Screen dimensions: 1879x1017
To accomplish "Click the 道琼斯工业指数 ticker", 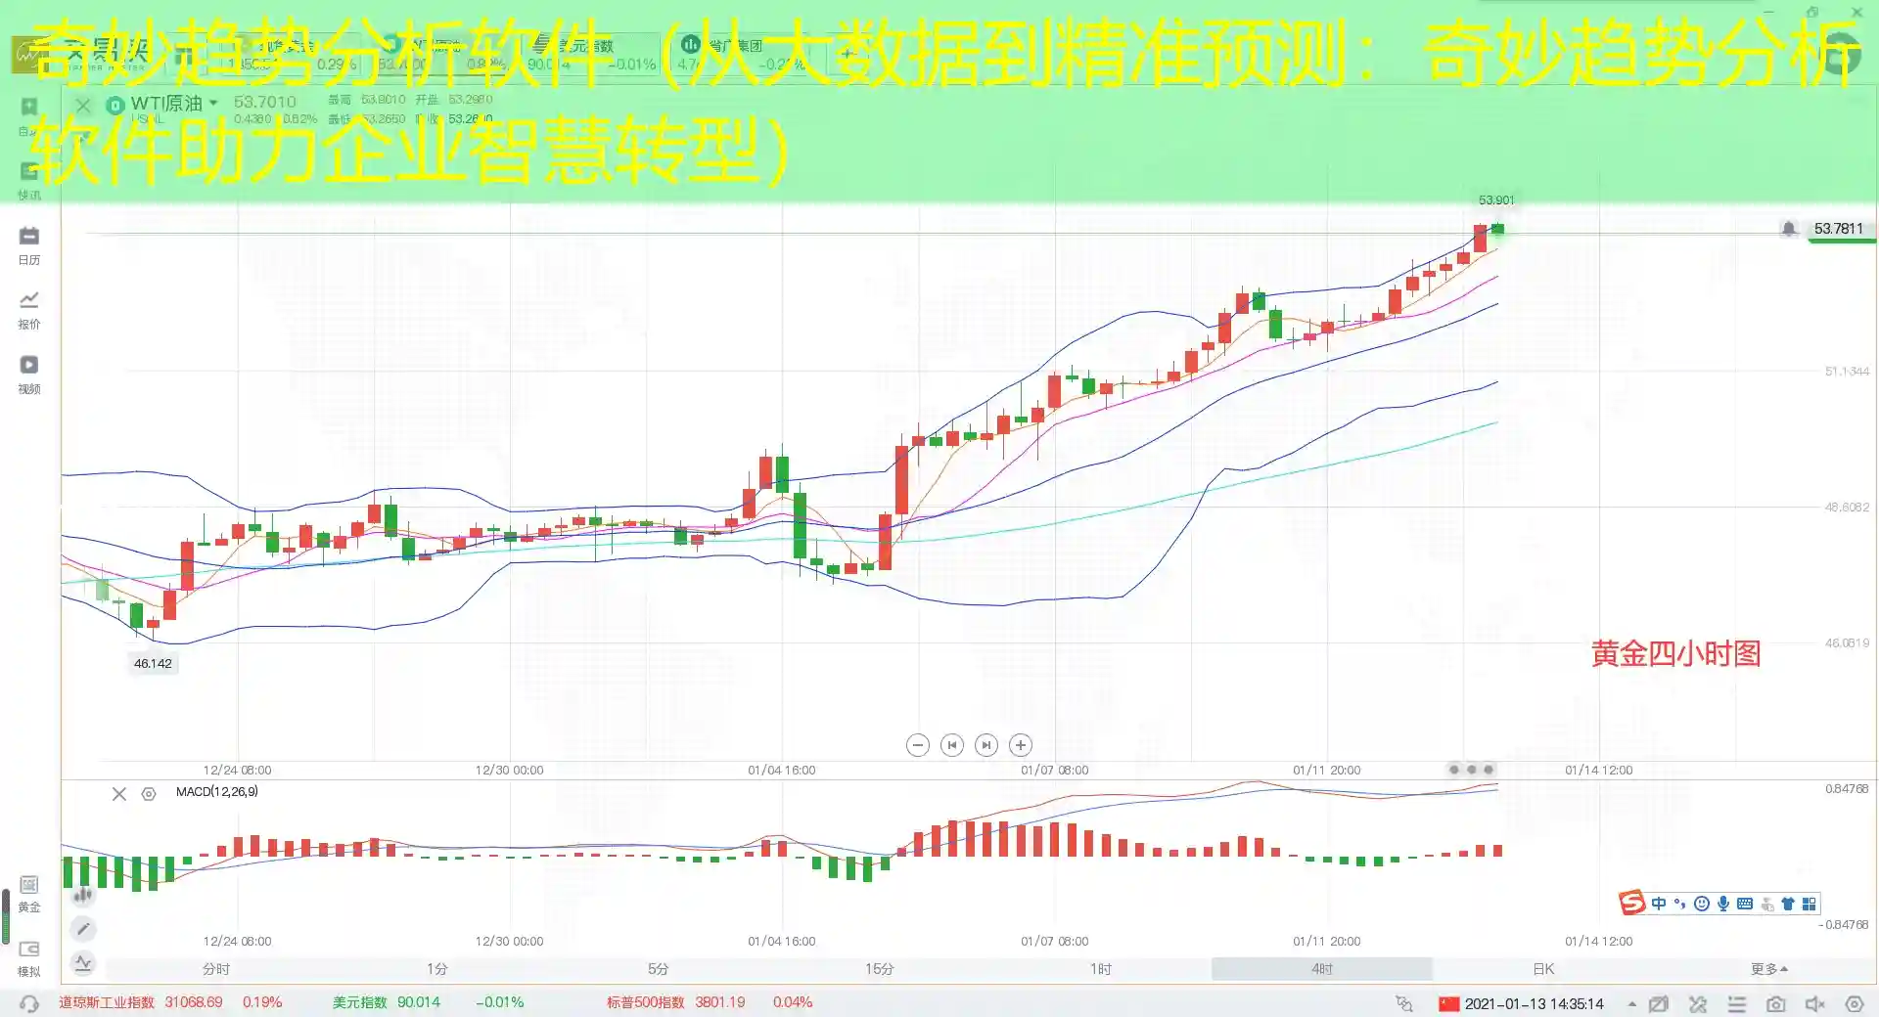I will pyautogui.click(x=107, y=1002).
